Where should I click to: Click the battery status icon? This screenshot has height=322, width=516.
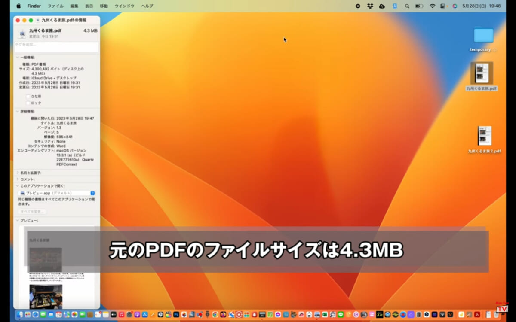pos(420,6)
